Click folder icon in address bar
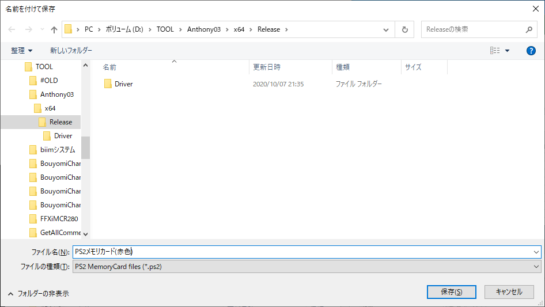This screenshot has width=545, height=307. pos(69,29)
